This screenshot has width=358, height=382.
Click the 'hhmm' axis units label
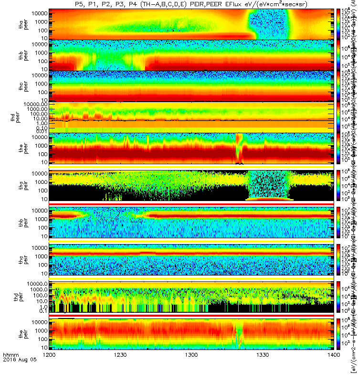[x=11, y=355]
